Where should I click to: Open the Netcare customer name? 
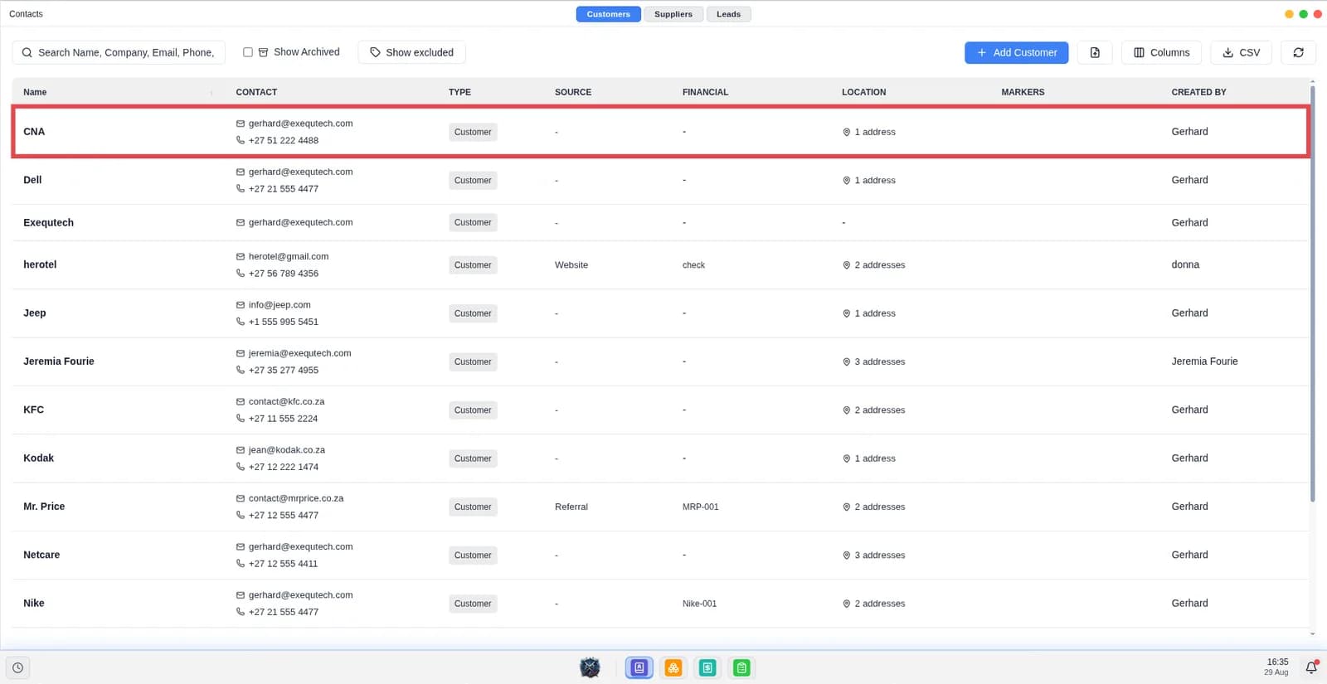(41, 555)
